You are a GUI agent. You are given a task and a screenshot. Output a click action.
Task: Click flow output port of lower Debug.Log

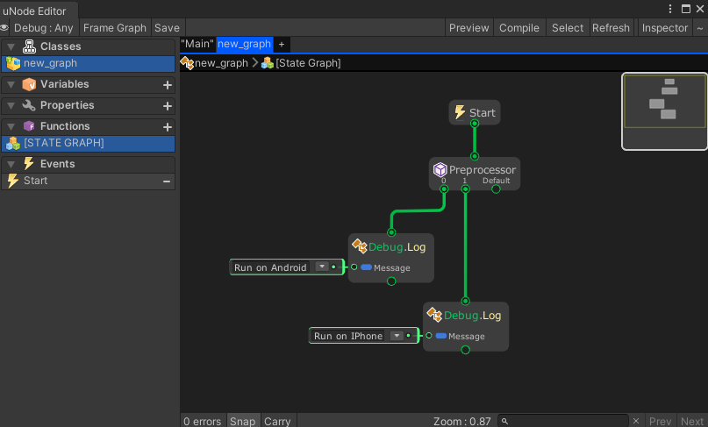[466, 350]
